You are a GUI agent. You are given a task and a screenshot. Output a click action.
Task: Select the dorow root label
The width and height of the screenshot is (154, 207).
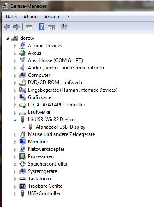point(27,38)
